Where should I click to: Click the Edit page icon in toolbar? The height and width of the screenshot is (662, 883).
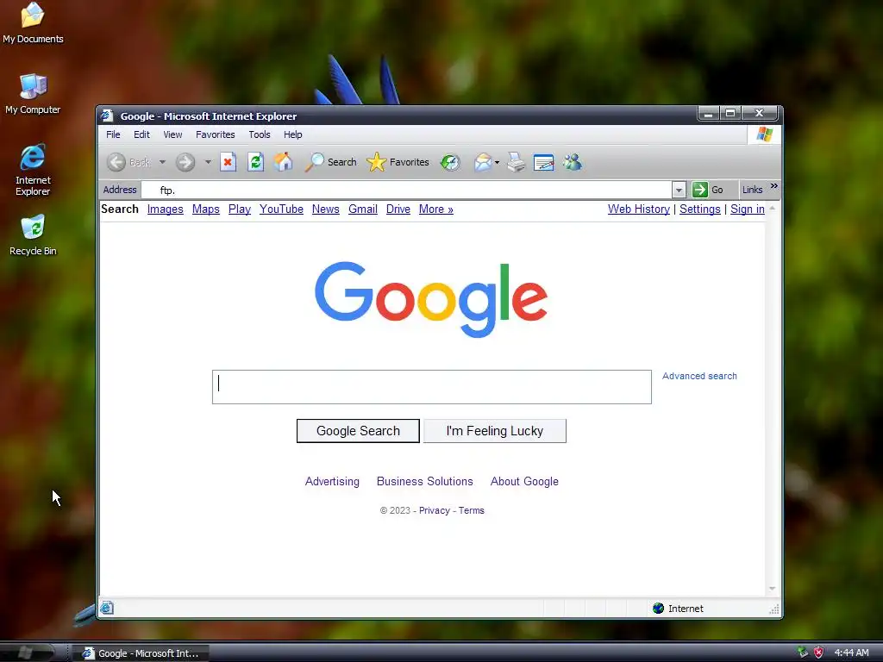(543, 162)
